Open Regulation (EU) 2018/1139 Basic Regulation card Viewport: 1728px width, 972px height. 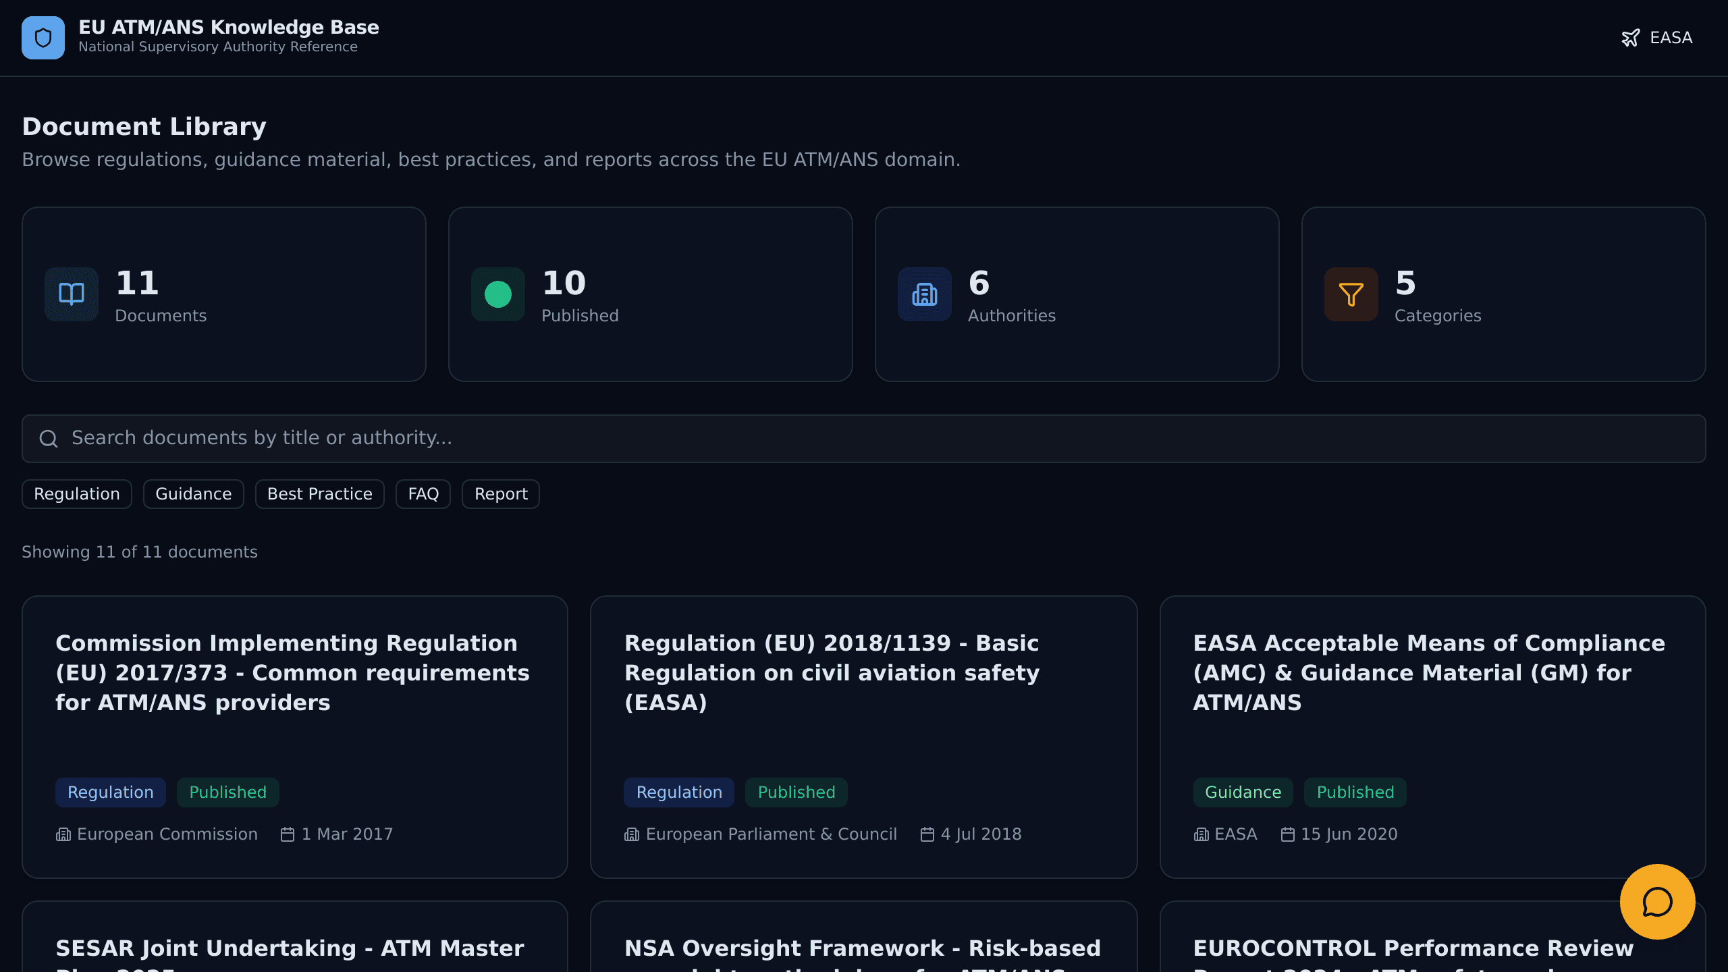pos(864,737)
